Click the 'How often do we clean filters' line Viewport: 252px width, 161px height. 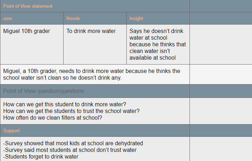53,118
